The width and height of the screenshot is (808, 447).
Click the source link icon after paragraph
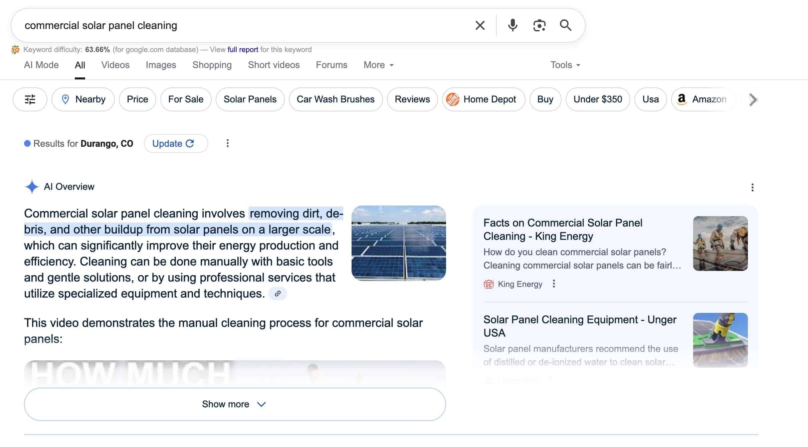[x=277, y=294]
